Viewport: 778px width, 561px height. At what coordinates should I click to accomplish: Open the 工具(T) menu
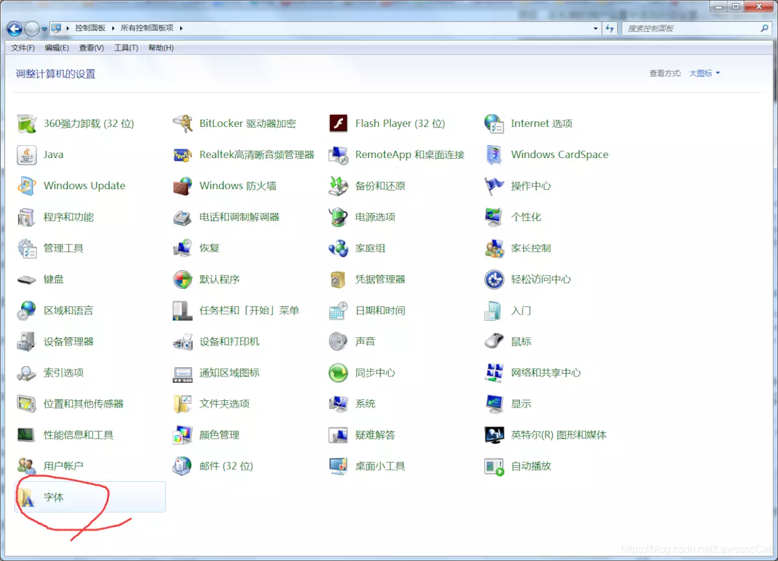126,48
